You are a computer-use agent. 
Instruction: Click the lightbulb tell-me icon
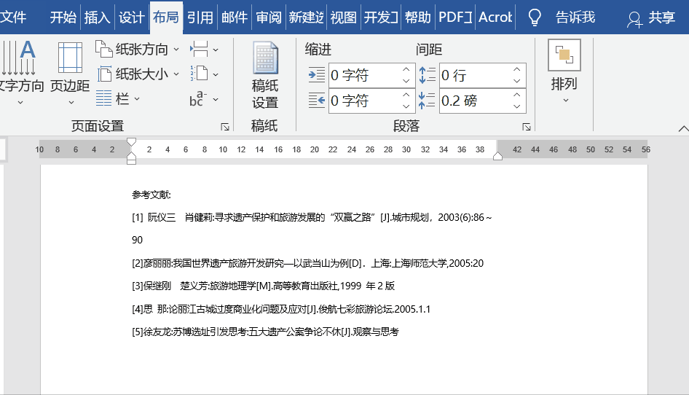tap(535, 17)
